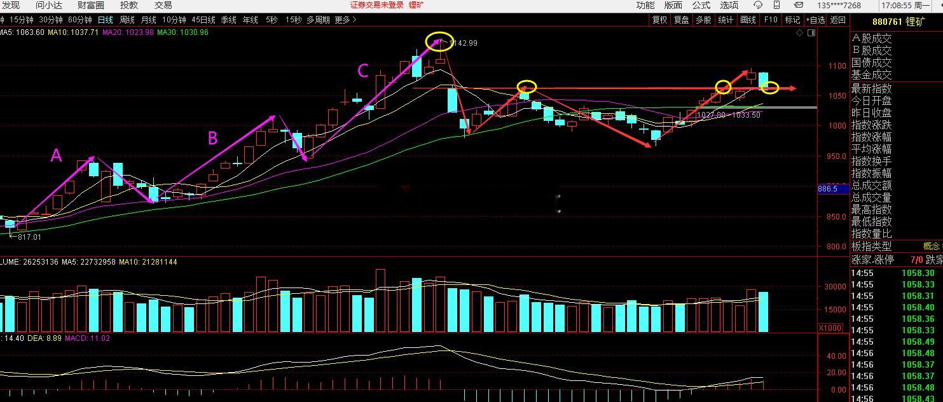
Task: Open the mail messages icon
Action: click(798, 5)
